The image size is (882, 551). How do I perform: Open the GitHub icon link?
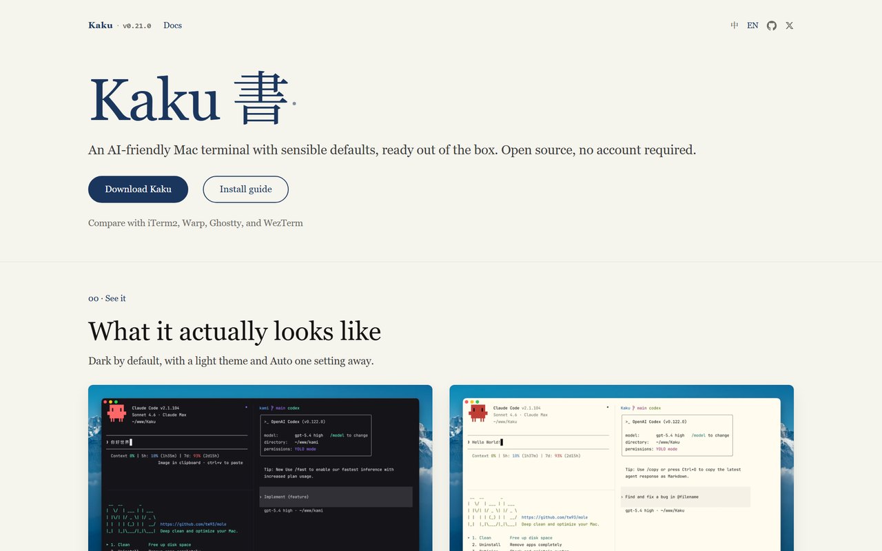(772, 25)
